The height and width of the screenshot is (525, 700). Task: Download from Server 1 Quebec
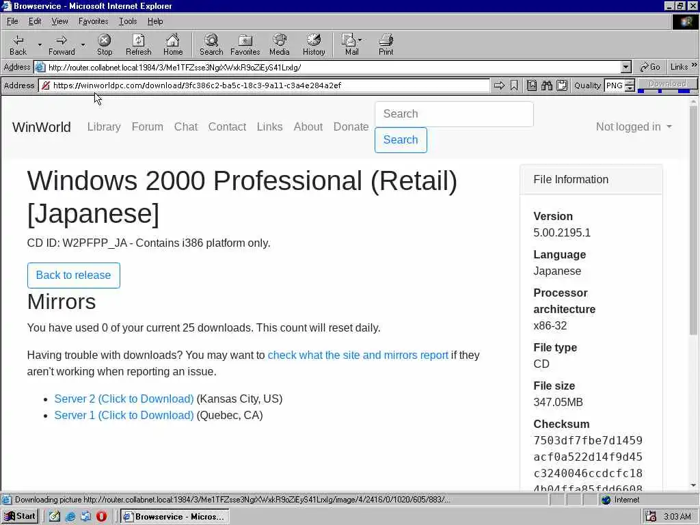point(124,415)
